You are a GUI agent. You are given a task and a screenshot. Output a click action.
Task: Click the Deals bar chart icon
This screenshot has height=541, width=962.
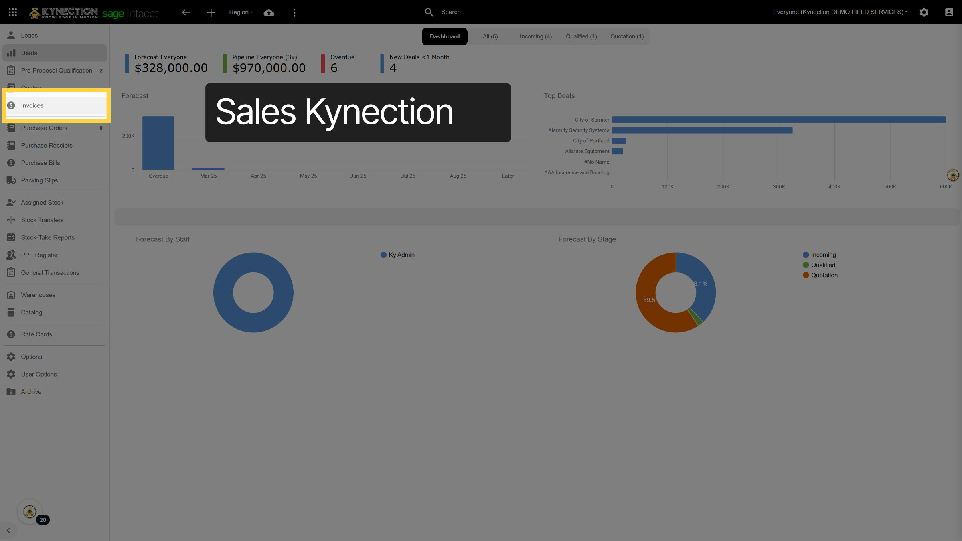coord(11,53)
